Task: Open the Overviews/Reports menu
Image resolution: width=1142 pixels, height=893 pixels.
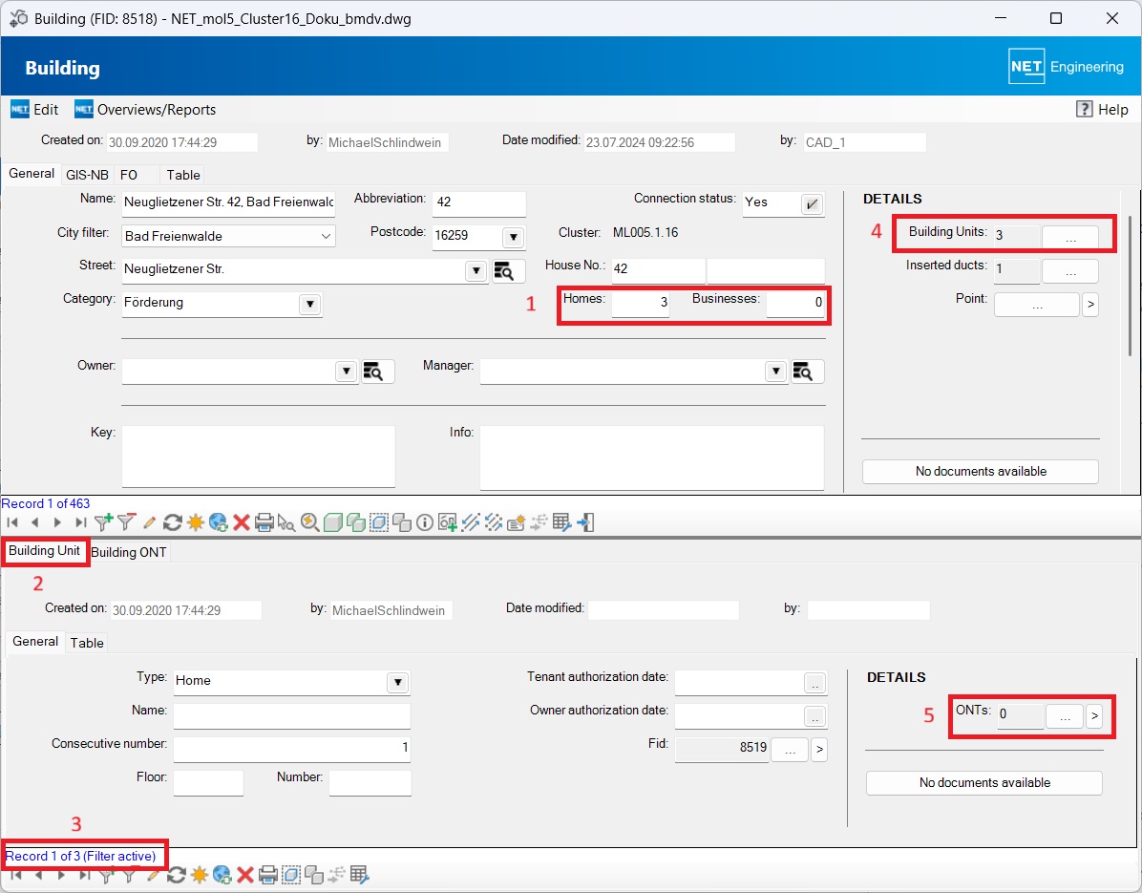Action: click(145, 110)
